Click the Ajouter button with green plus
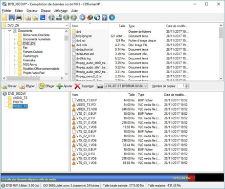The height and width of the screenshot is (189, 225). 64,86
